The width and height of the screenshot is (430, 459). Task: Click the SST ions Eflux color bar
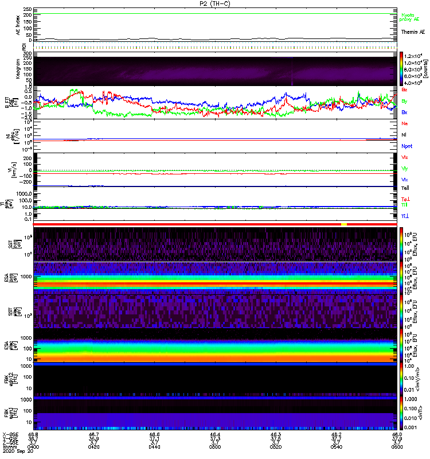[x=401, y=244]
